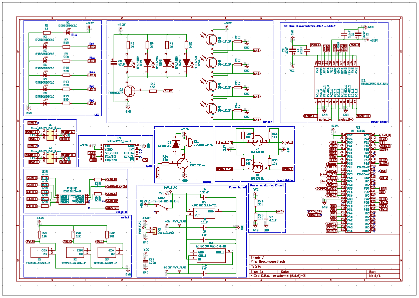The width and height of the screenshot is (419, 298).
Task: Select resistor R15 in the LED block
Action: pyautogui.click(x=66, y=103)
